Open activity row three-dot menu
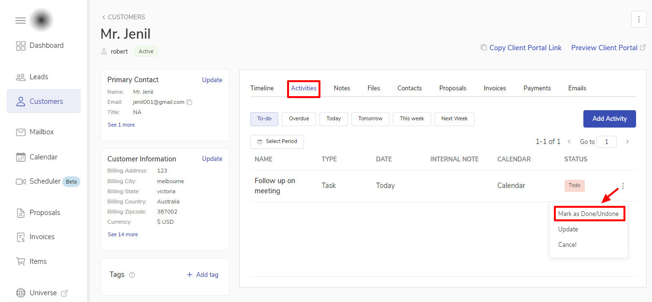652x302 pixels. [623, 186]
